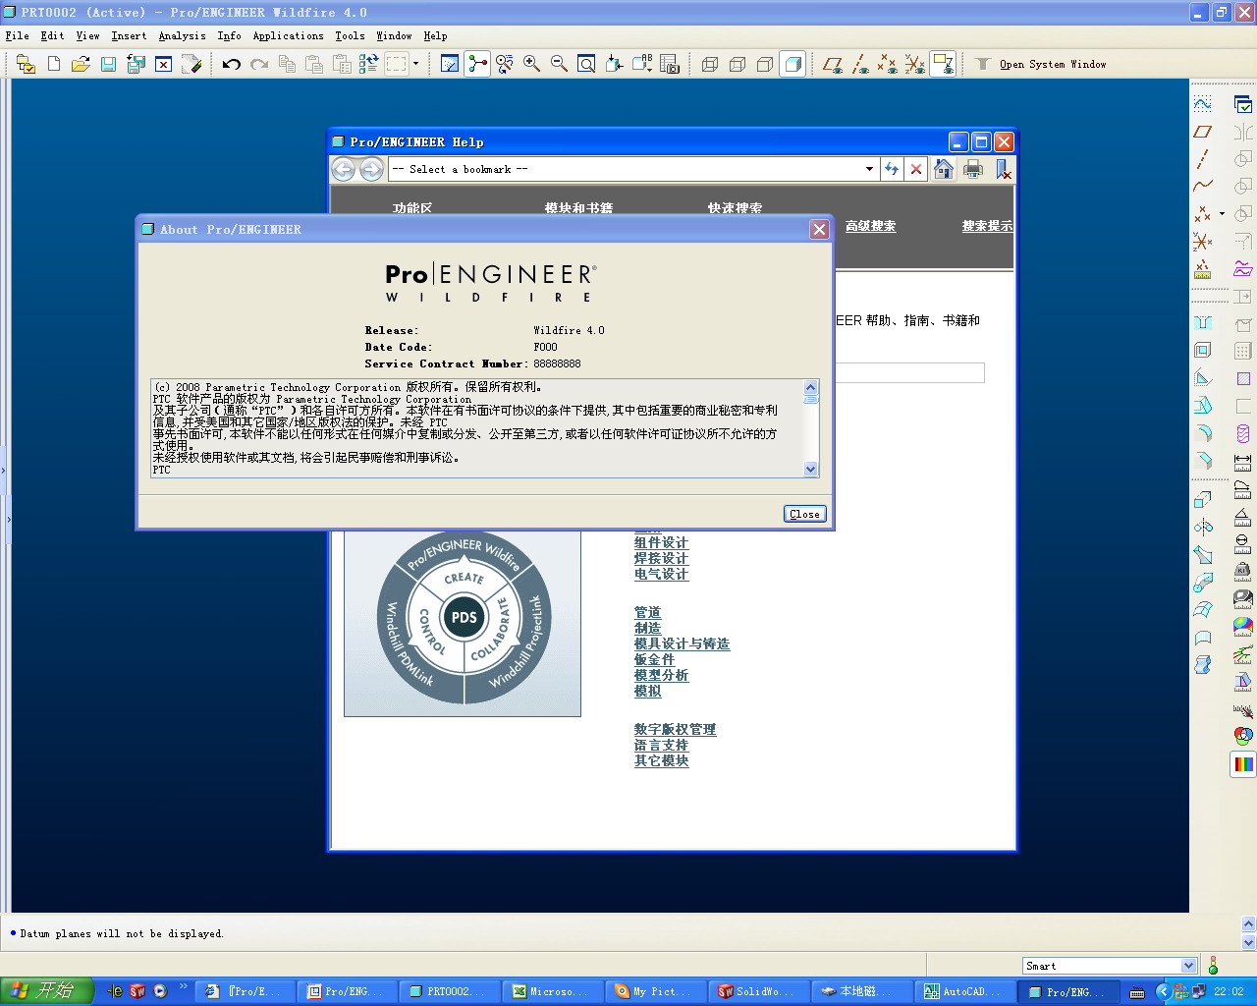
Task: Select the Datum Plane tool
Action: pyautogui.click(x=1203, y=131)
